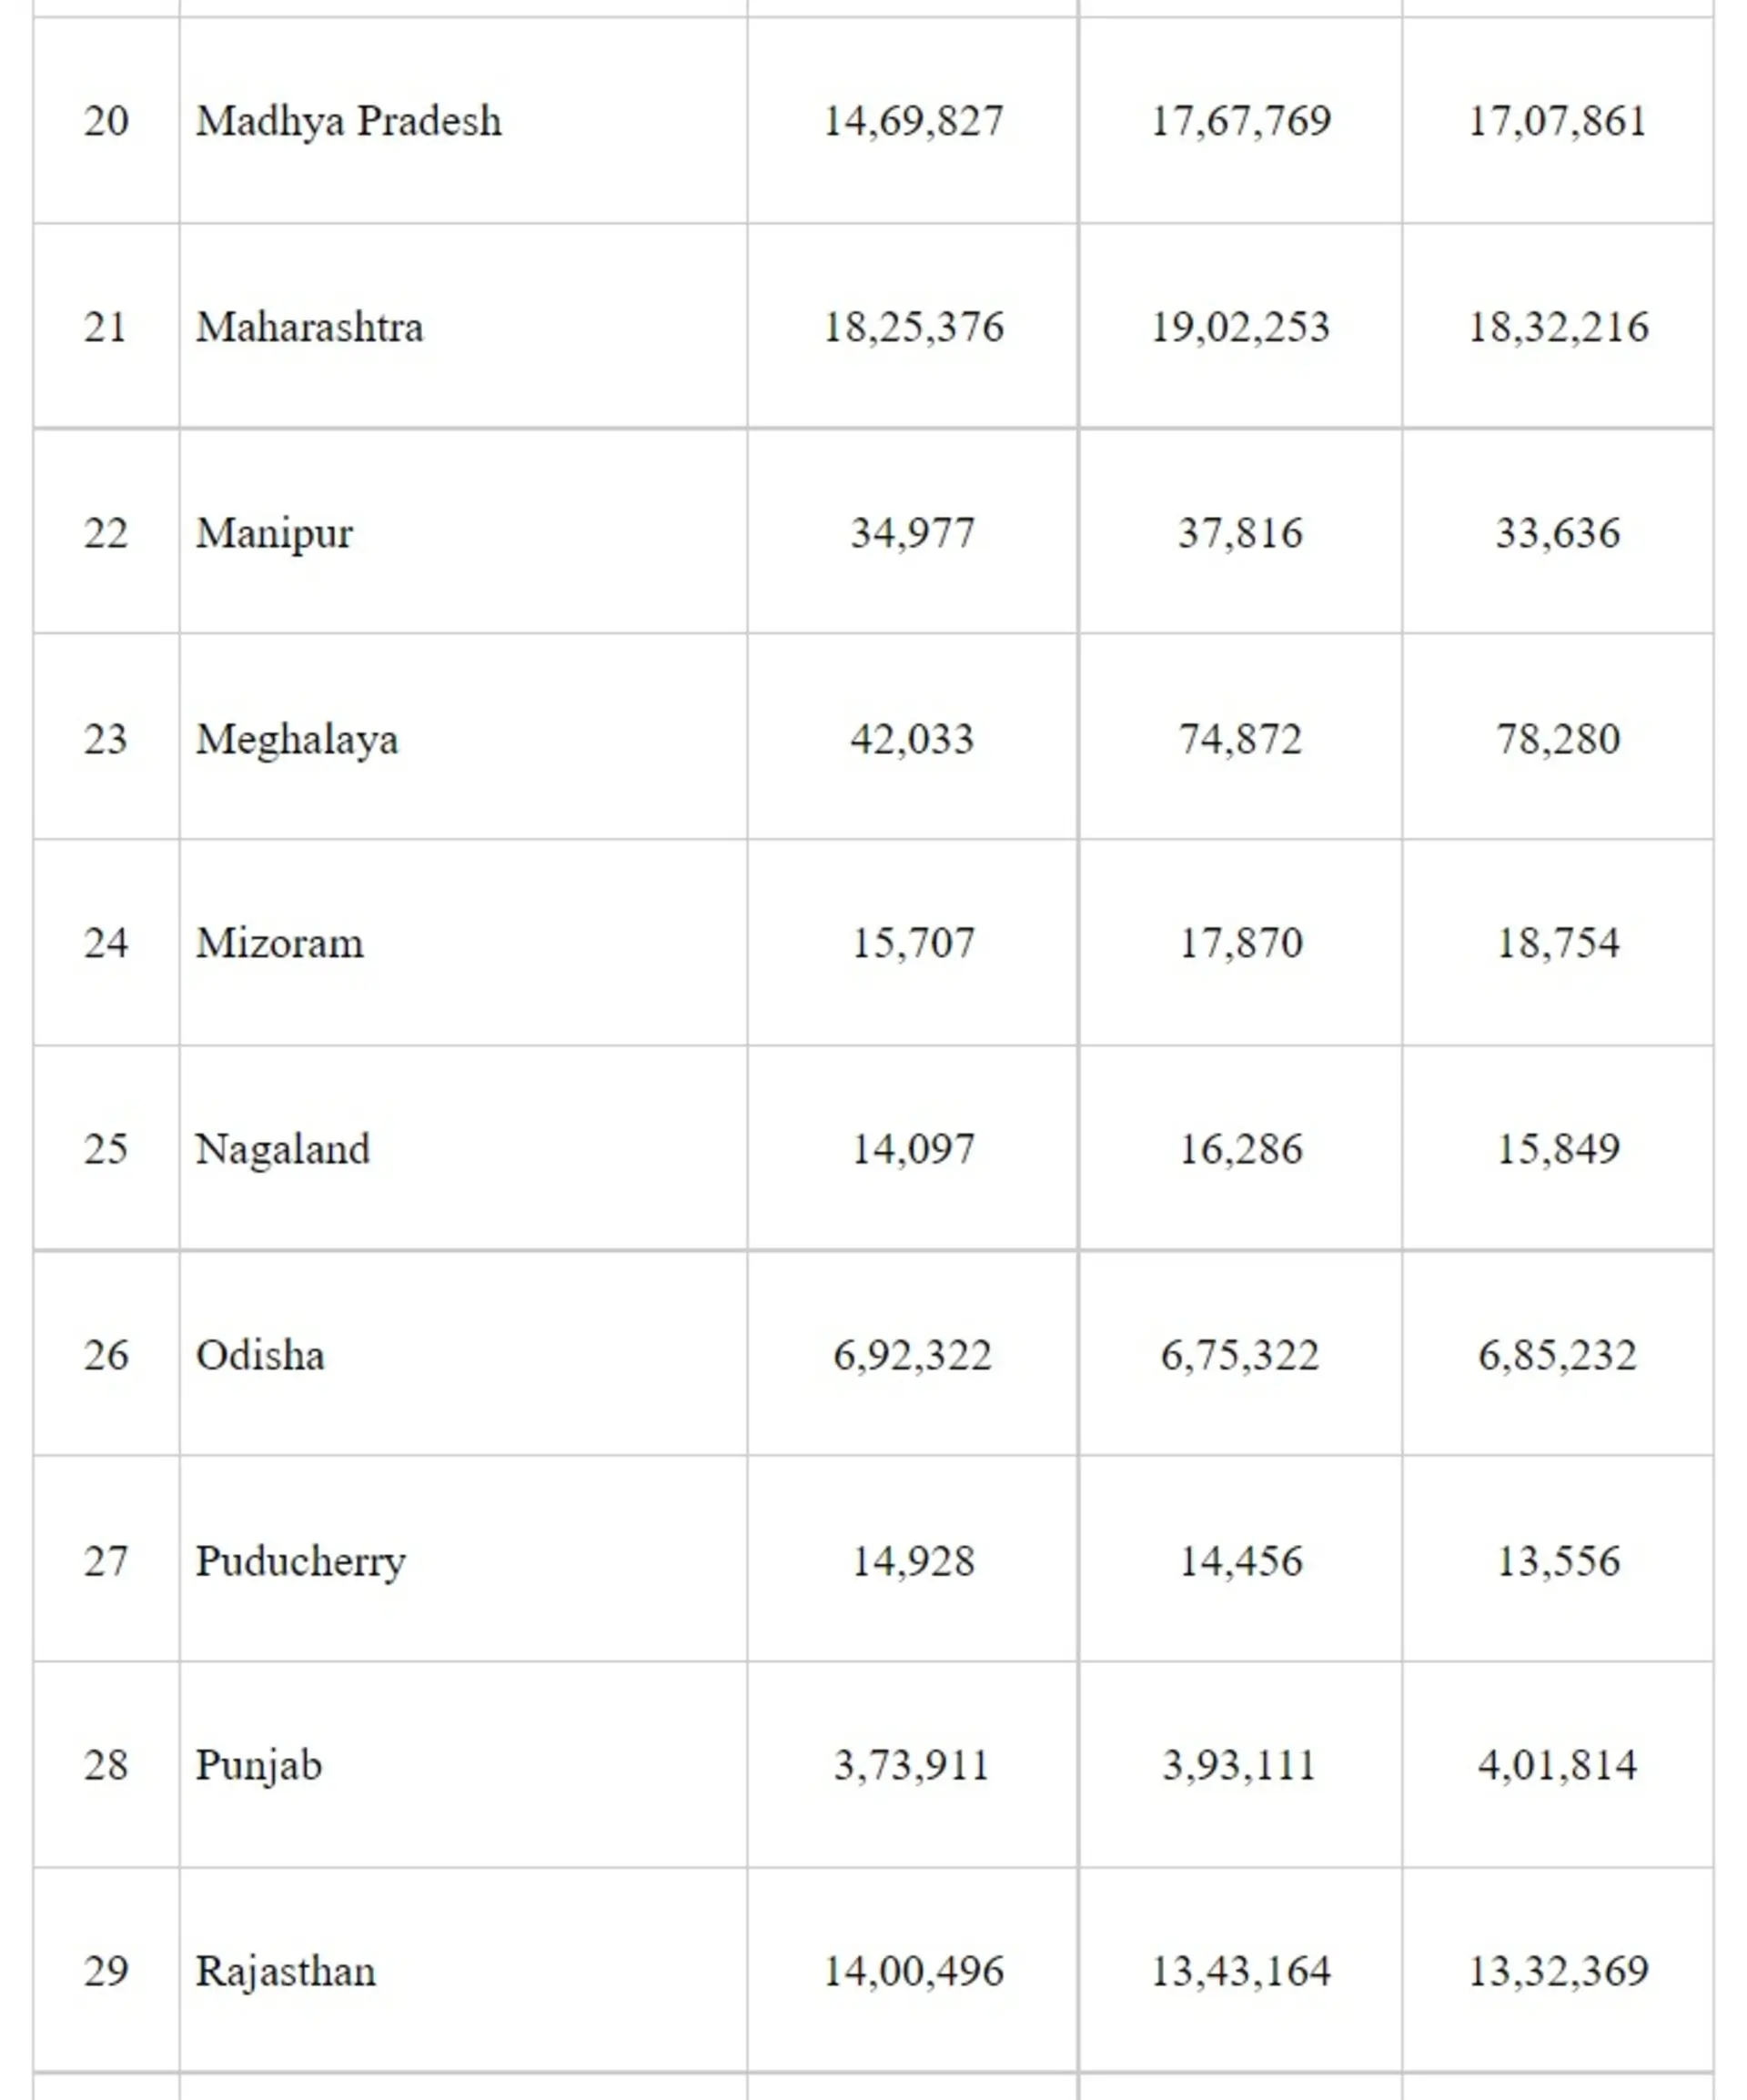Click Mizoram's value 15,707
The image size is (1747, 2100).
tap(912, 943)
